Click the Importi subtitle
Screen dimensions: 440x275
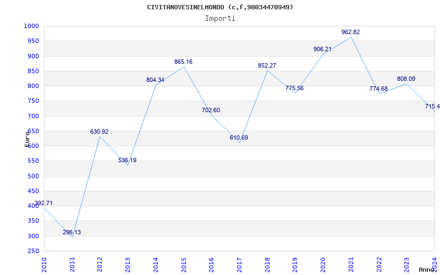coord(220,19)
